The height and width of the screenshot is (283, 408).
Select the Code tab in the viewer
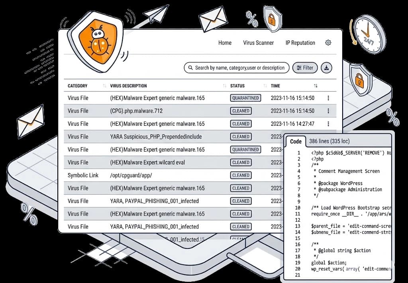pos(296,141)
